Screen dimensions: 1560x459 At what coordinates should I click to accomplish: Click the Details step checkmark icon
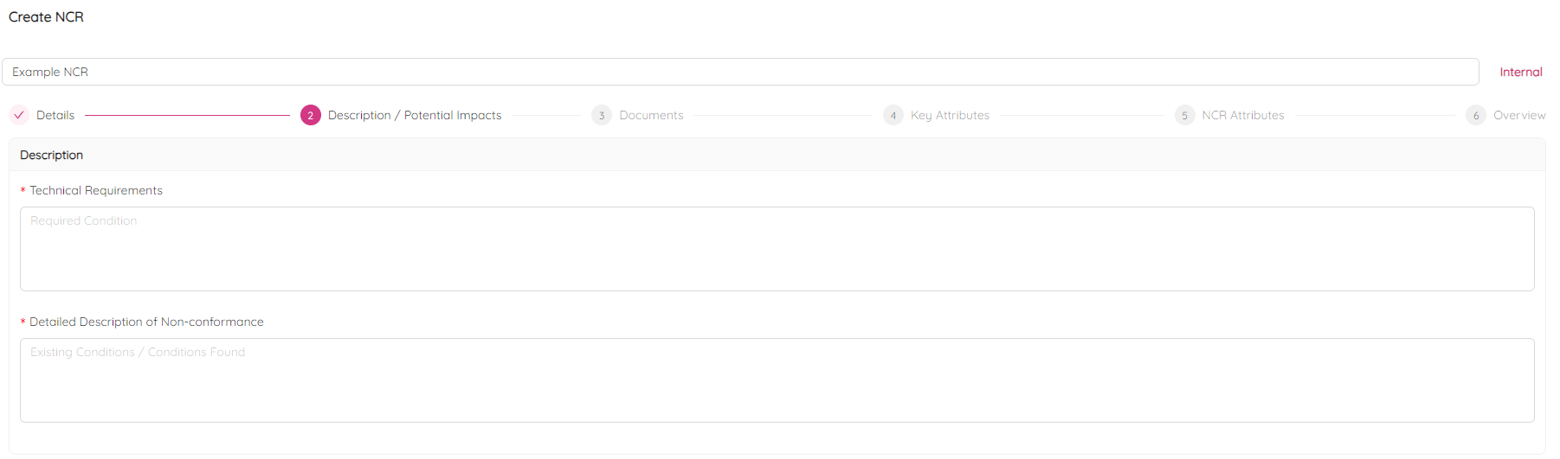pyautogui.click(x=19, y=115)
